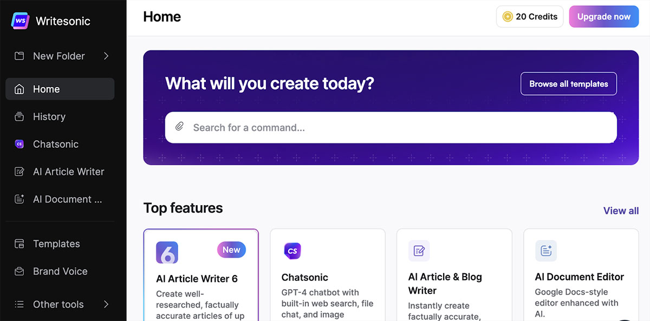Go to AI Article Writer in sidebar
The image size is (650, 321).
68,172
